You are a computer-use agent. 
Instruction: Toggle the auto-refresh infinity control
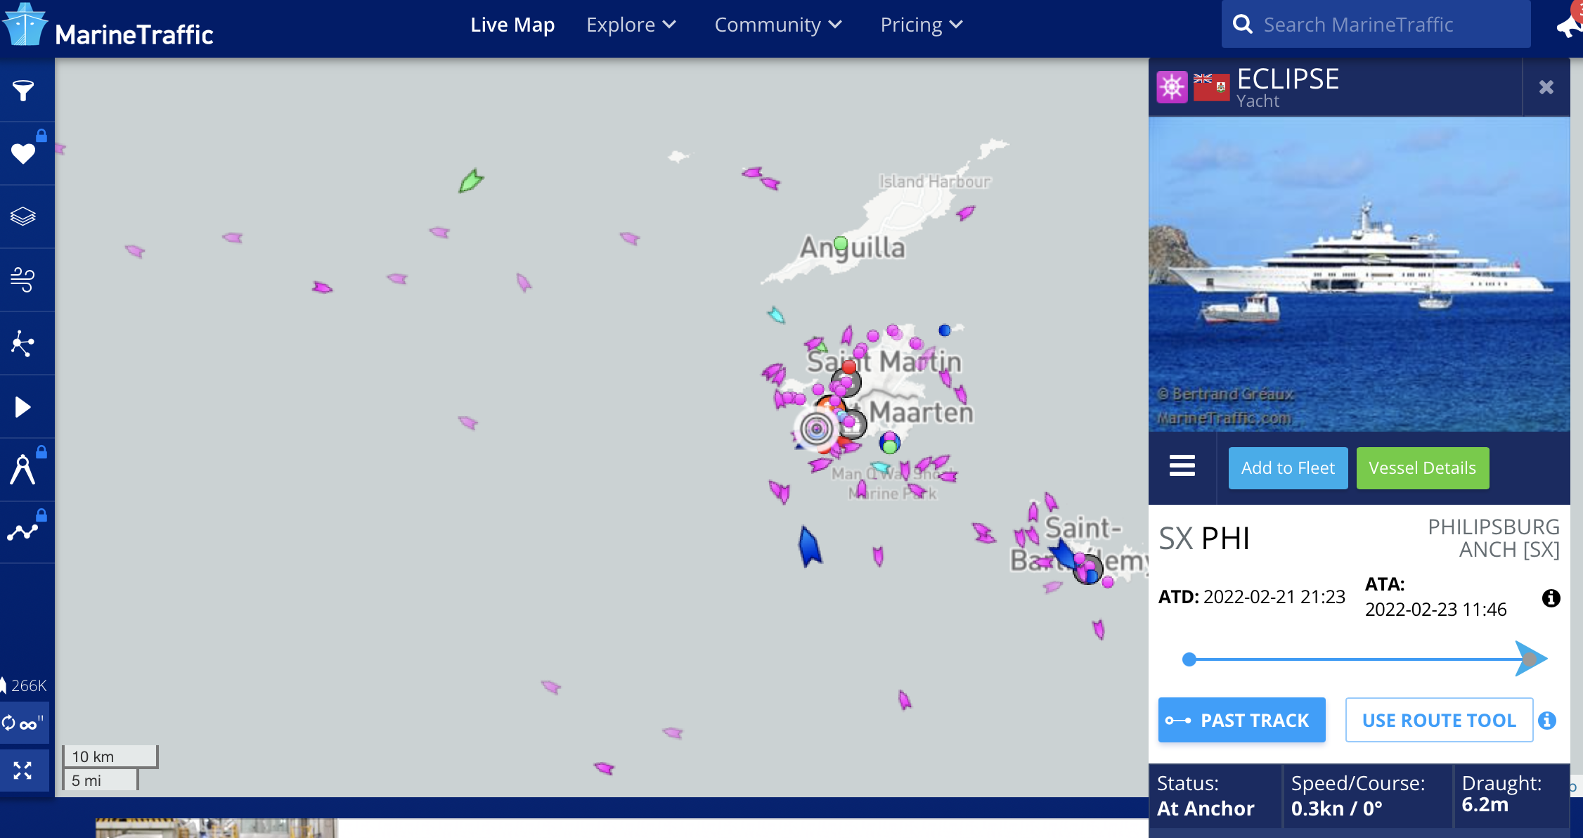(23, 723)
